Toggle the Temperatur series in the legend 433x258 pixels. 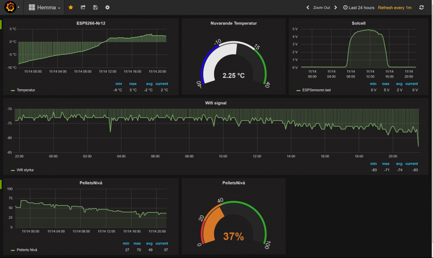(26, 90)
